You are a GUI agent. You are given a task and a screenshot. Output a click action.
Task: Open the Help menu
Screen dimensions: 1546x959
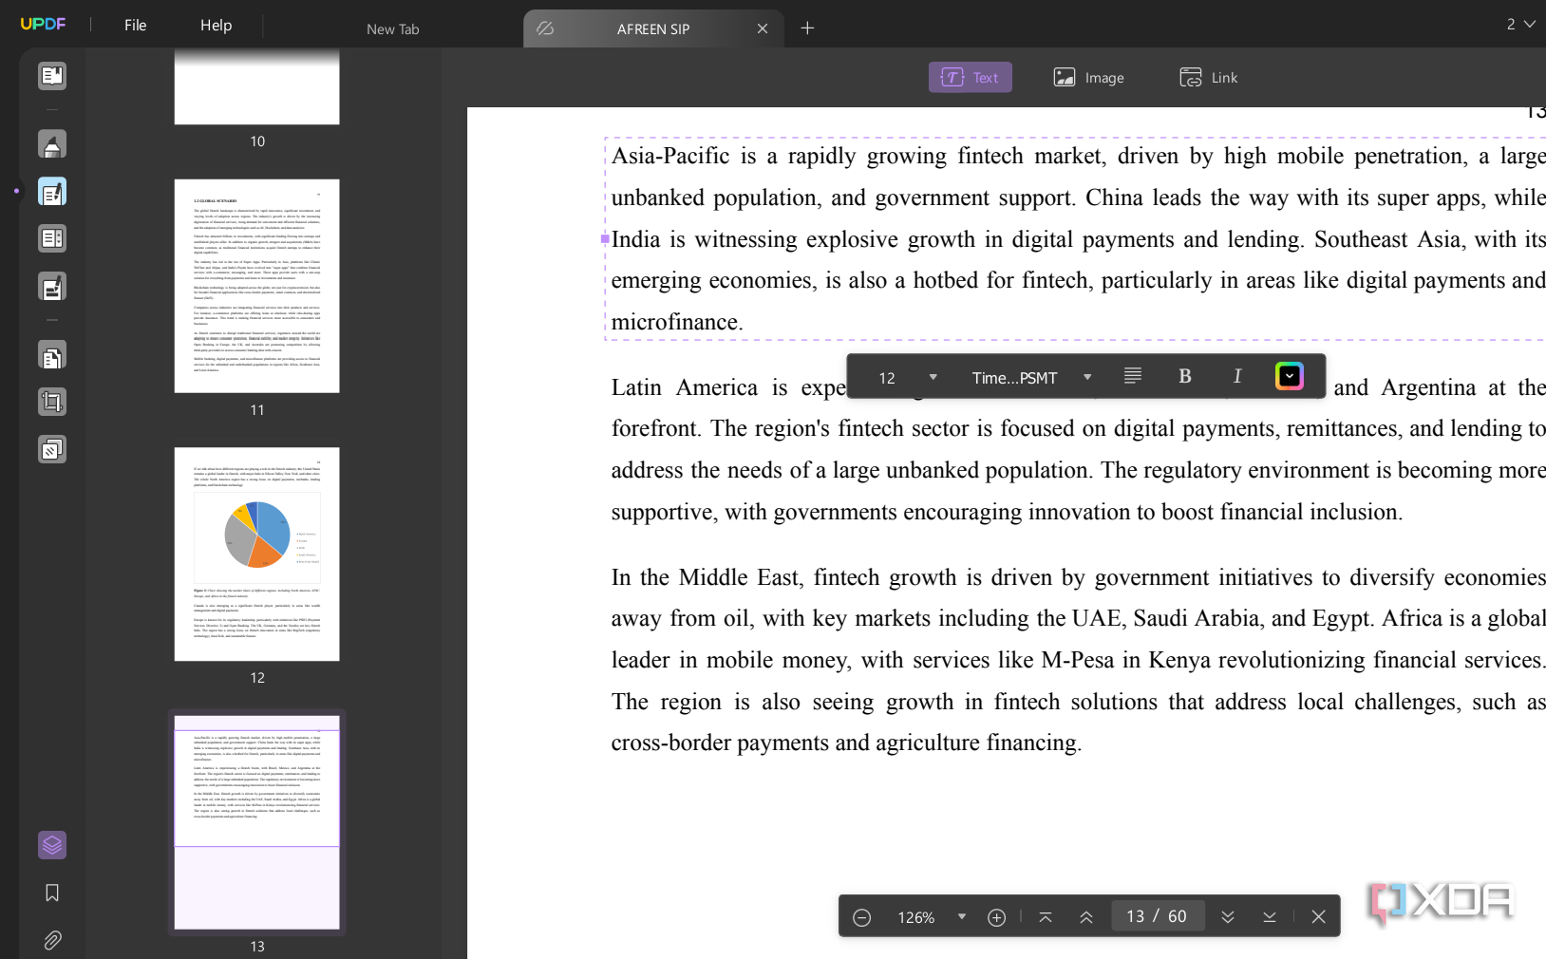point(216,25)
